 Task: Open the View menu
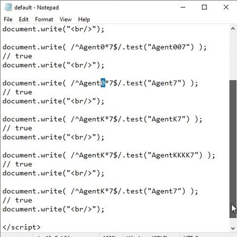click(x=66, y=19)
